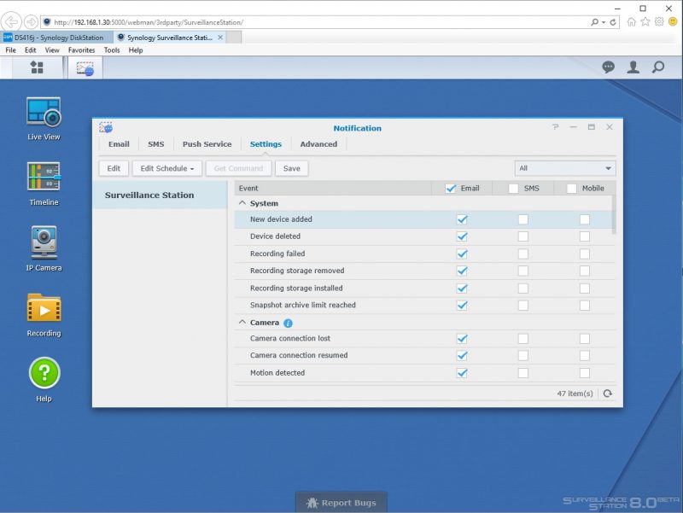Enable SMS for Recording failed
683x513 pixels.
(x=523, y=254)
